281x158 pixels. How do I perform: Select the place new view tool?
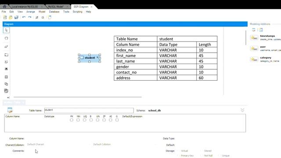point(6,84)
